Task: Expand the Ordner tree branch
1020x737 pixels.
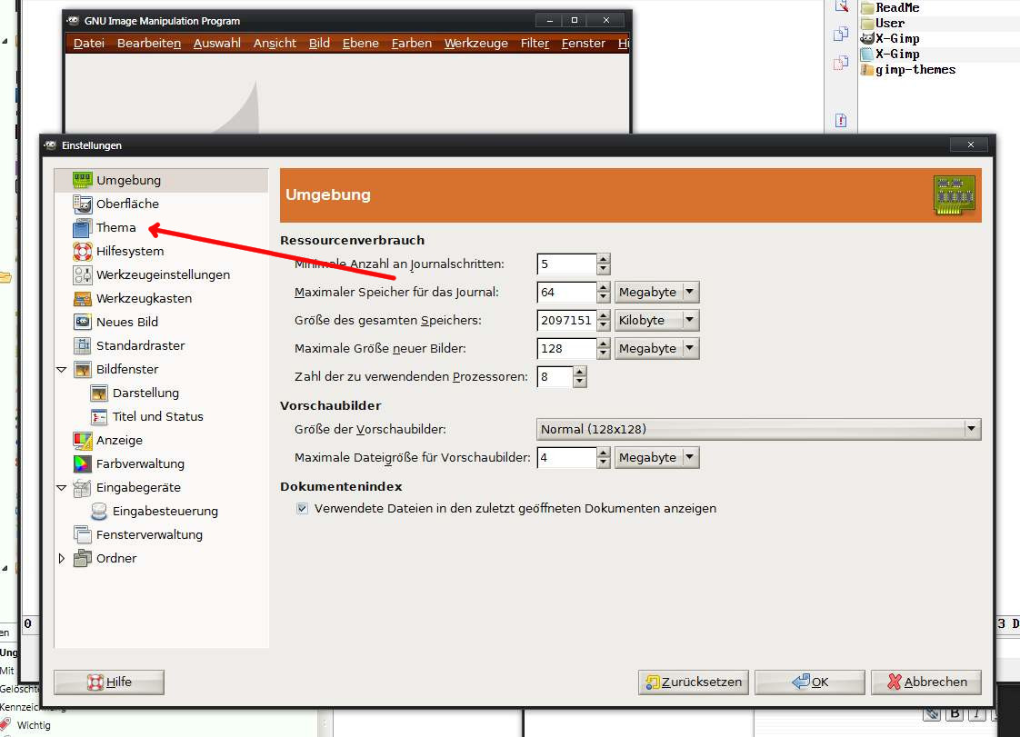Action: click(x=62, y=558)
